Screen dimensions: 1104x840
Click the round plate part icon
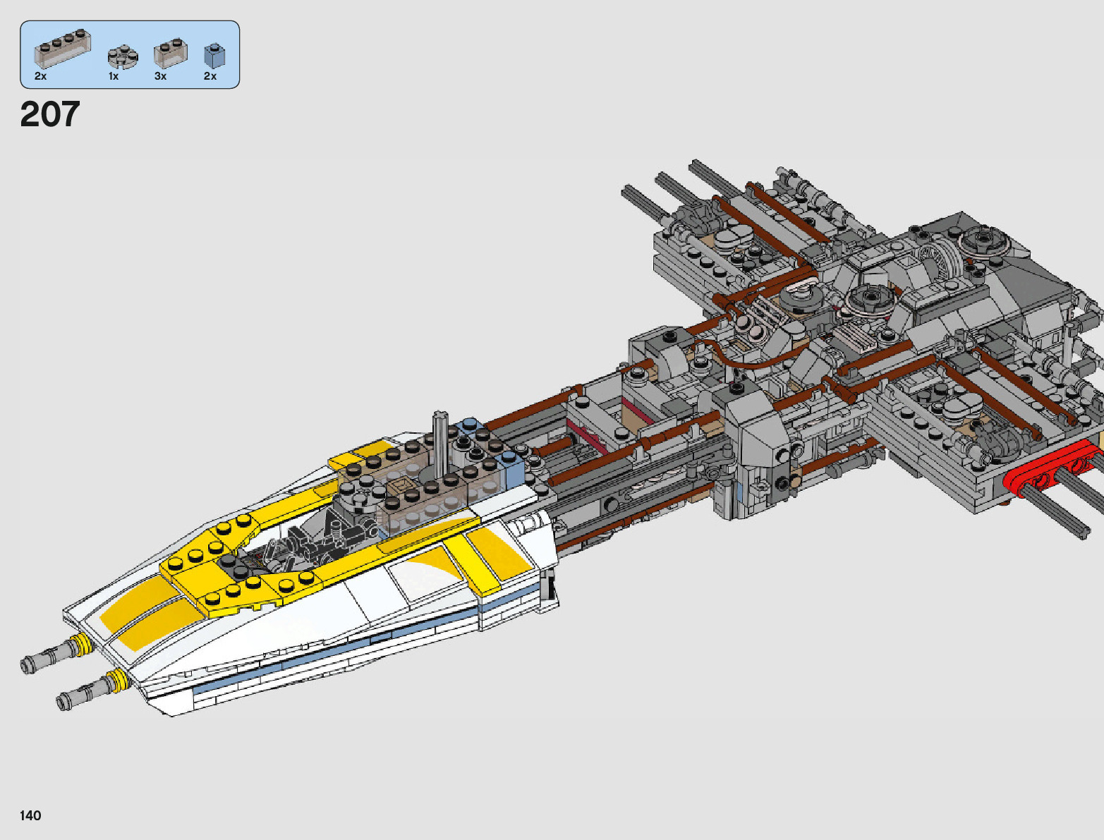click(122, 58)
